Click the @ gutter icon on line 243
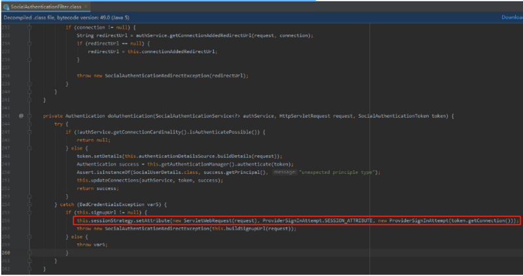Image resolution: width=523 pixels, height=276 pixels. coord(21,116)
